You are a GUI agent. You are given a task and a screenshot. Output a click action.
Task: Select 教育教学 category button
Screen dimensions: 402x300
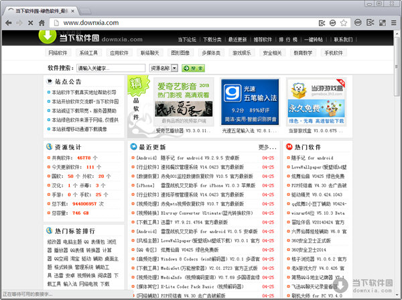[303, 53]
